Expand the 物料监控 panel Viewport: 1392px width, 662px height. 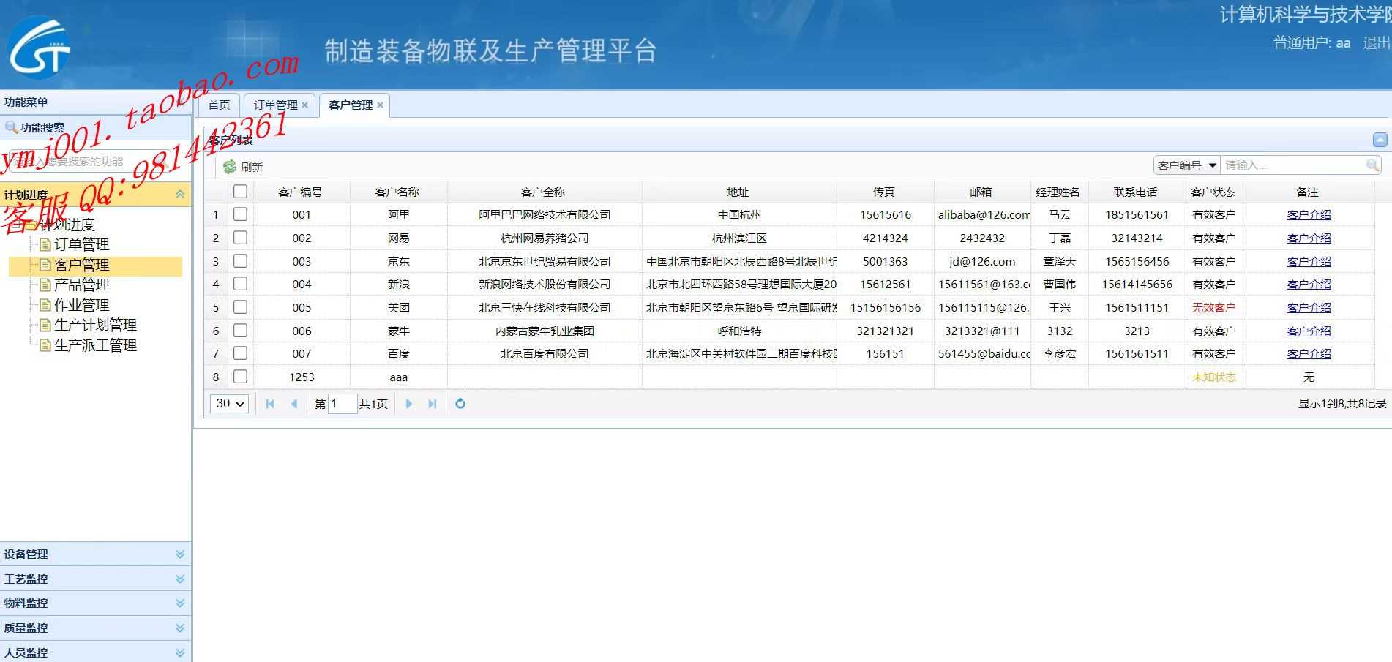[180, 603]
